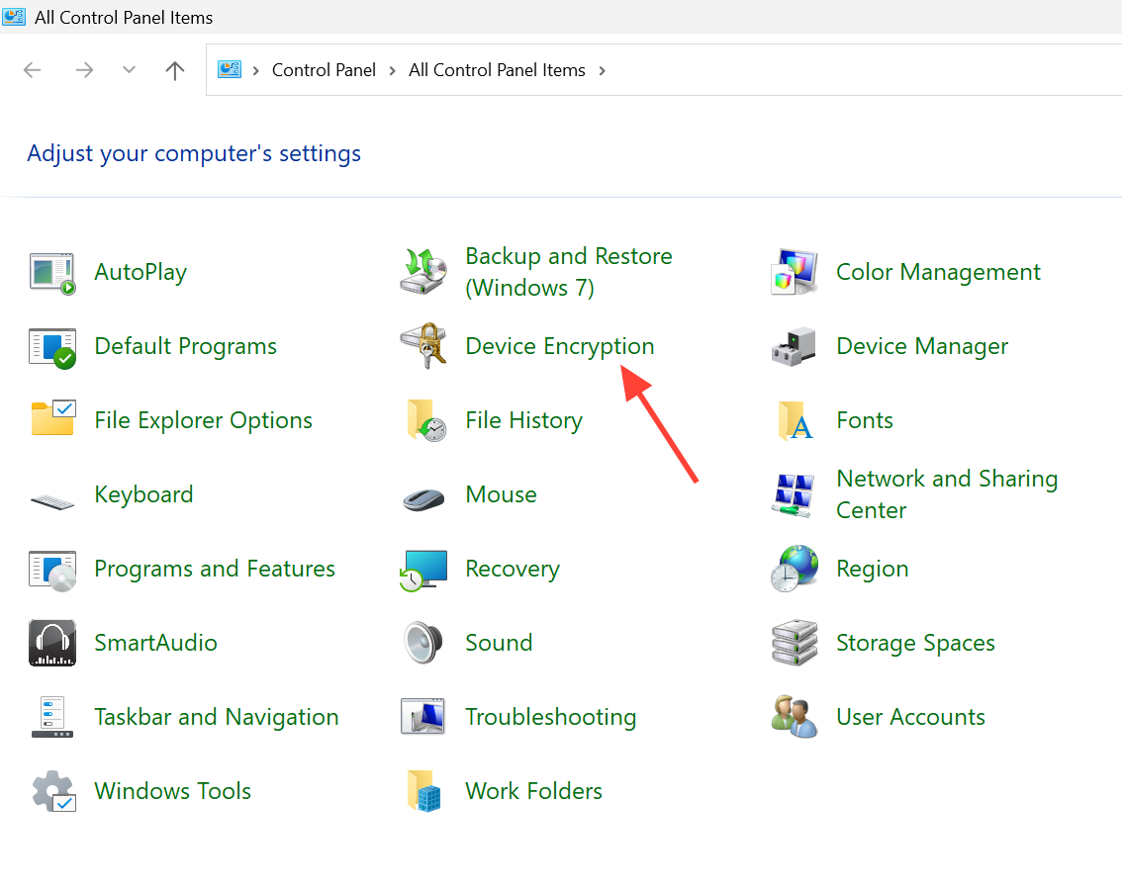Open the Default Programs link
Screen dimensions: 1122x888
185,346
